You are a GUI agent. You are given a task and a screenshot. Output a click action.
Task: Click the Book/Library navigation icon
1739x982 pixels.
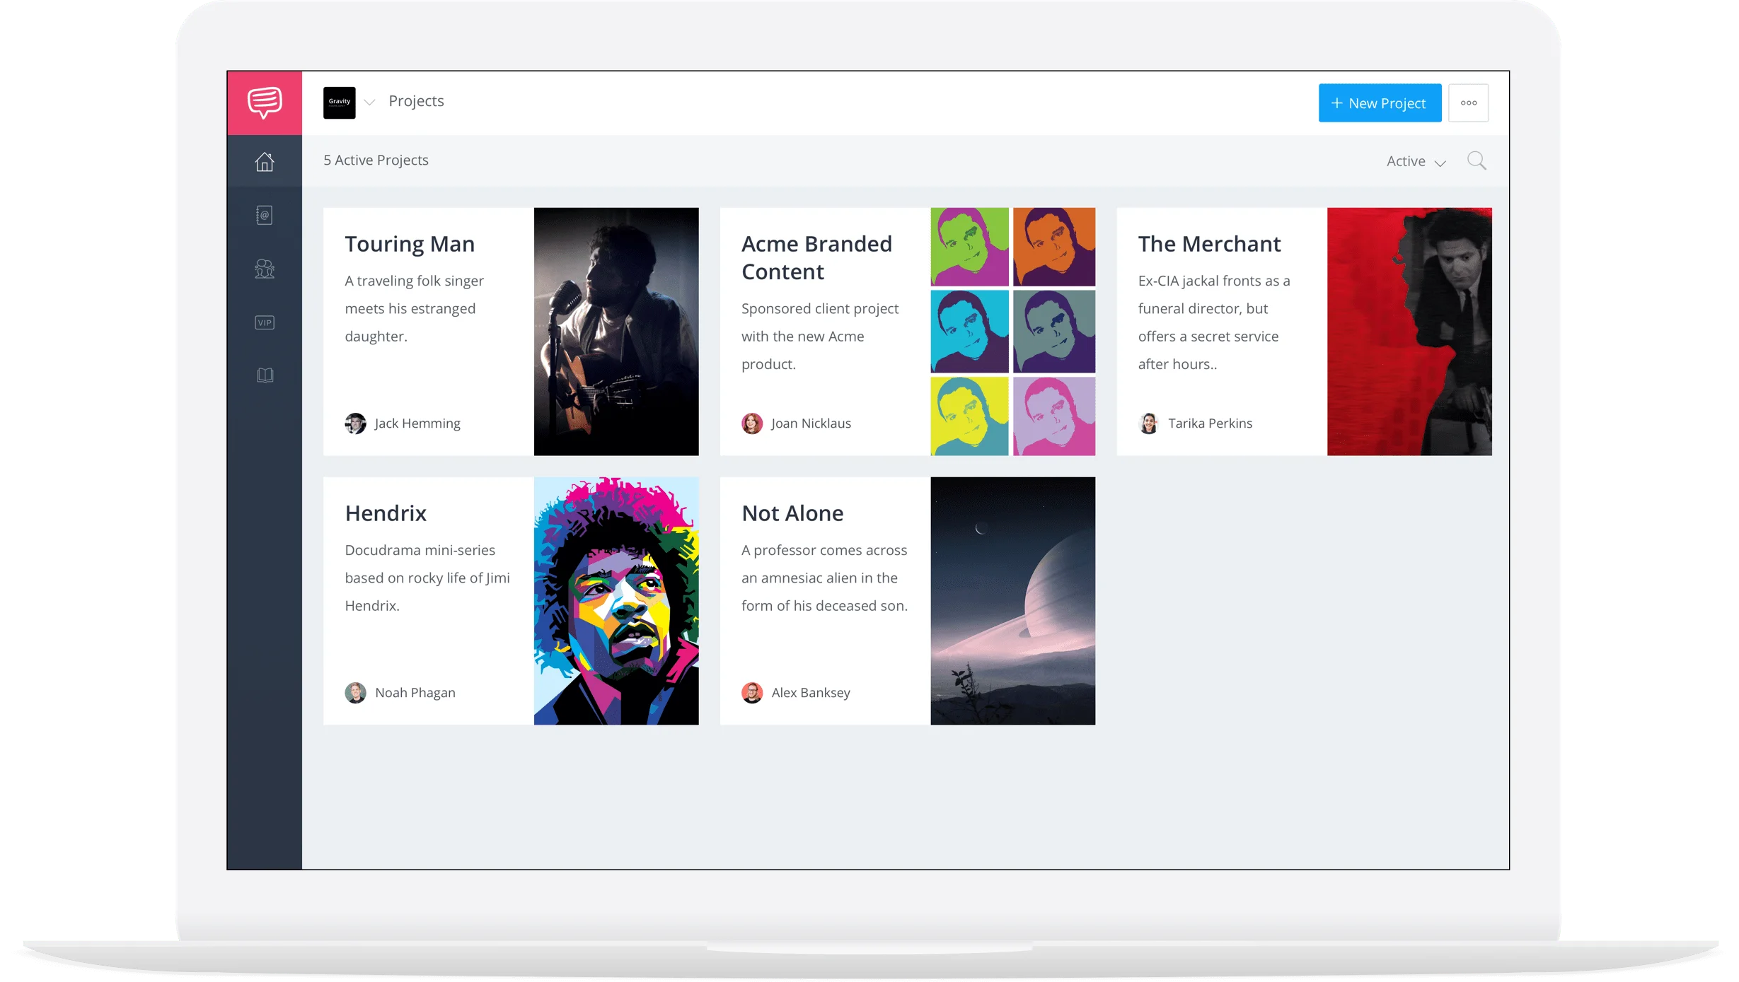(264, 375)
